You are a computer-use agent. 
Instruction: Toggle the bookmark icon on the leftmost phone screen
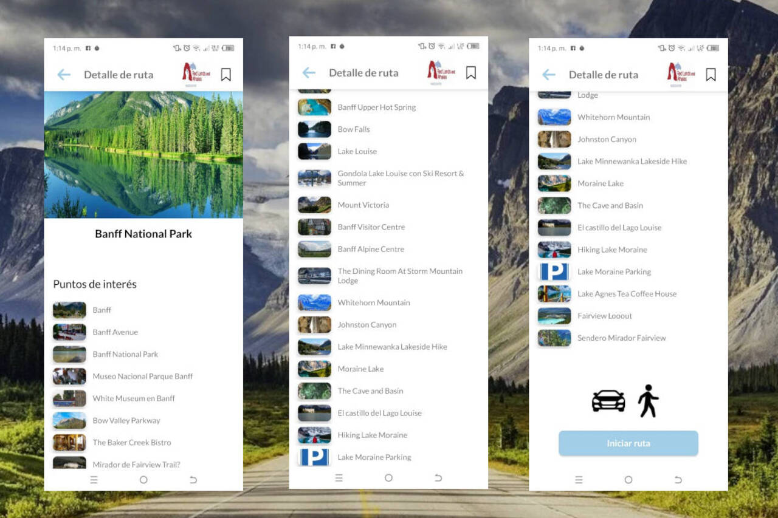[225, 75]
